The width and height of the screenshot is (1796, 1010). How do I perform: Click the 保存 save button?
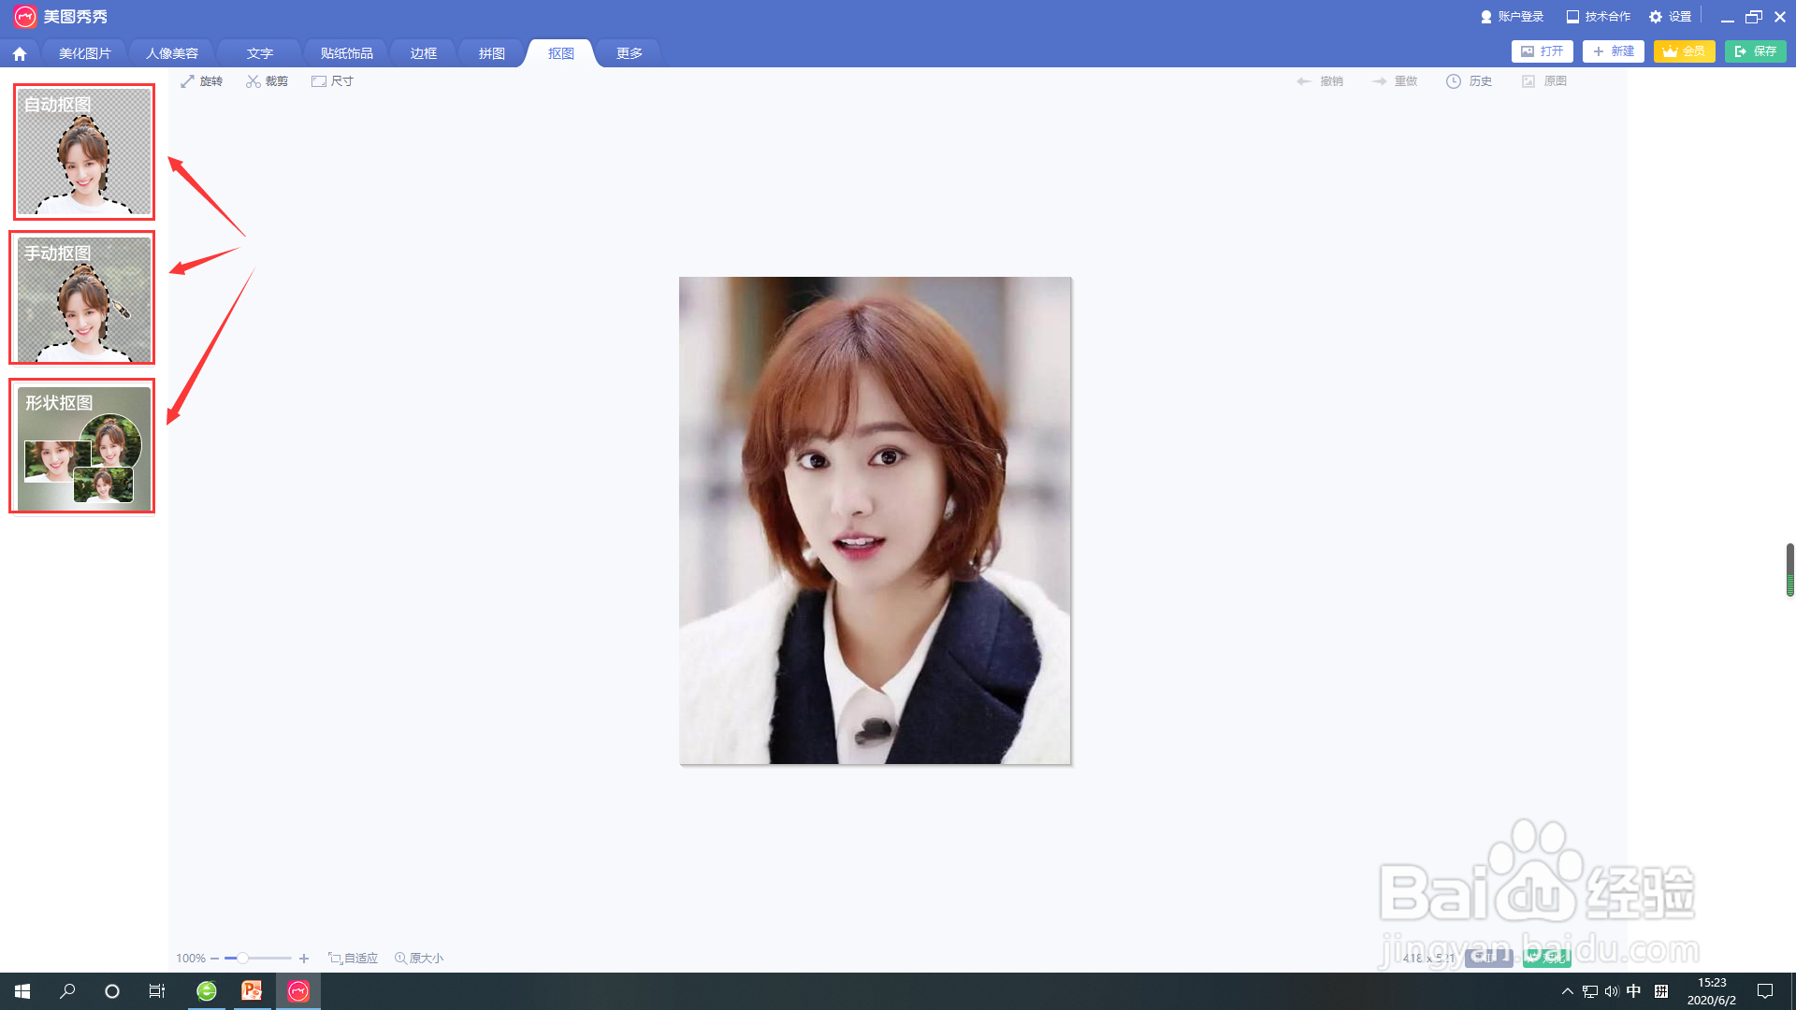pyautogui.click(x=1755, y=51)
